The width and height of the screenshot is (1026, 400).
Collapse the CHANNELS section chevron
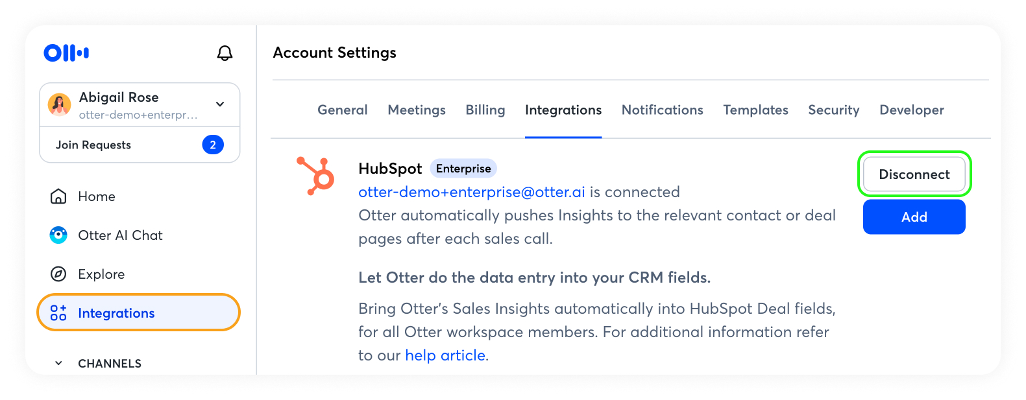click(x=58, y=364)
